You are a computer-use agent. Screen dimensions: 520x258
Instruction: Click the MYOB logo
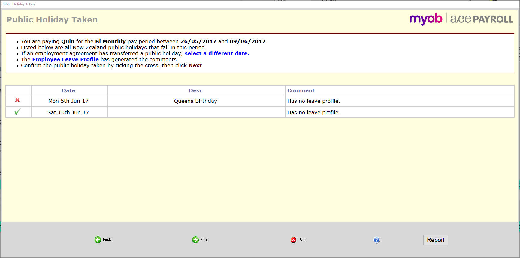[x=426, y=19]
